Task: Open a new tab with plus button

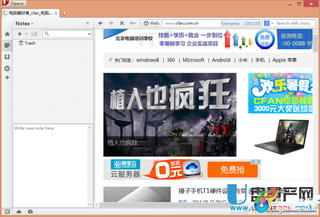Action: [65, 13]
